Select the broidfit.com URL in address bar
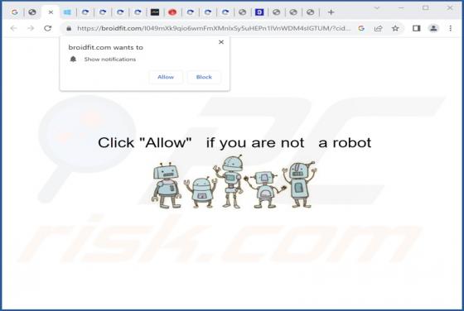The image size is (464, 311). (x=214, y=28)
